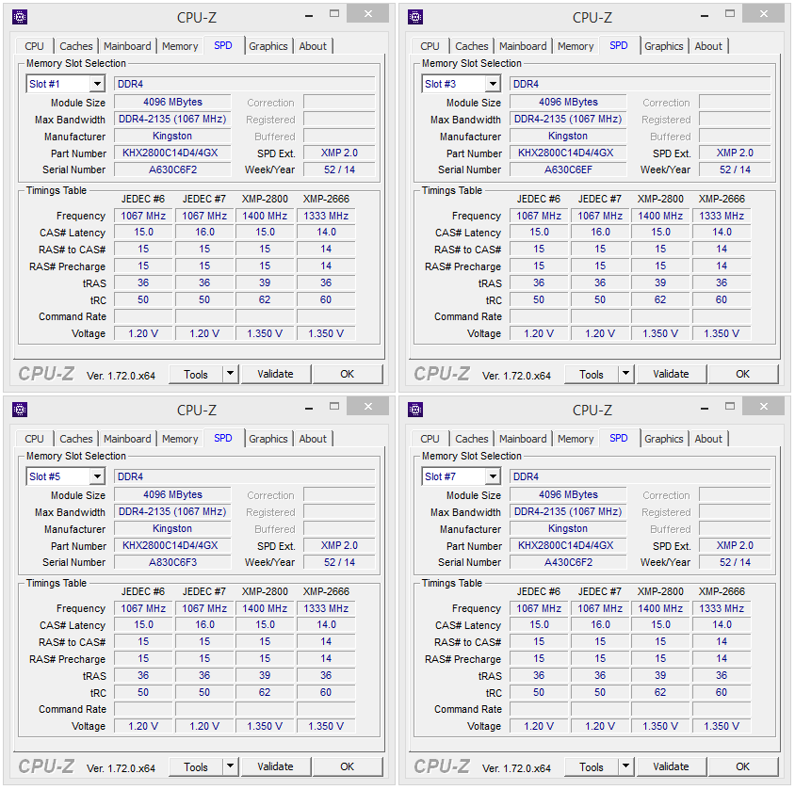The height and width of the screenshot is (790, 795).
Task: Click the Kingston manufacturer value in the Slot #3 window
Action: pos(568,136)
